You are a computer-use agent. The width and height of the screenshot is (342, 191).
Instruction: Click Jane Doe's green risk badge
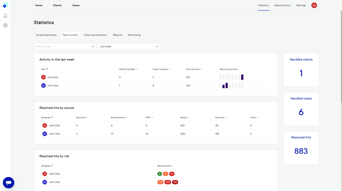(160, 174)
